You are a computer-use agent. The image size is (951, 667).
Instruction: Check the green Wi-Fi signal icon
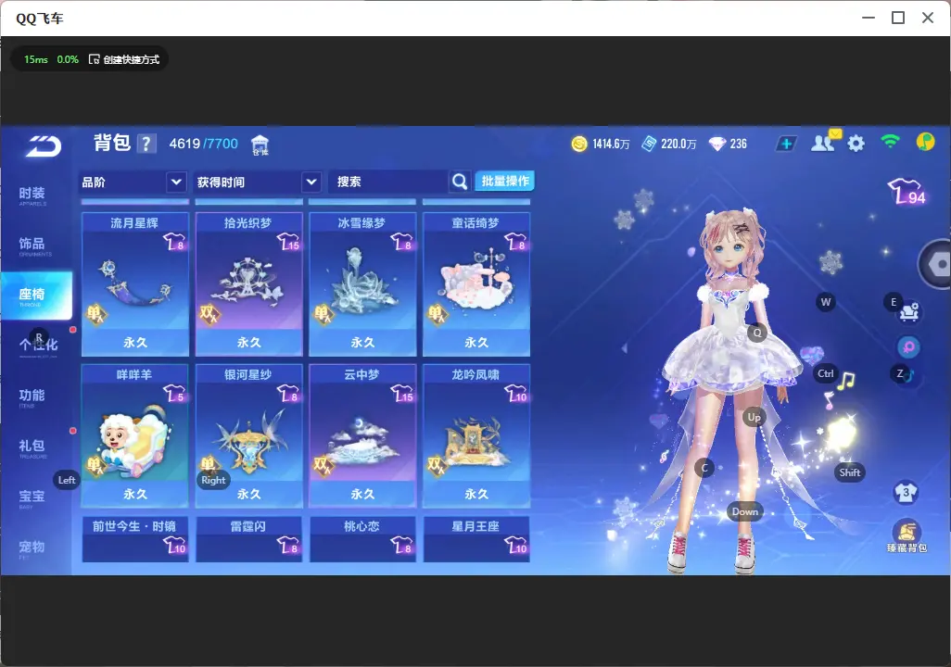(x=890, y=142)
